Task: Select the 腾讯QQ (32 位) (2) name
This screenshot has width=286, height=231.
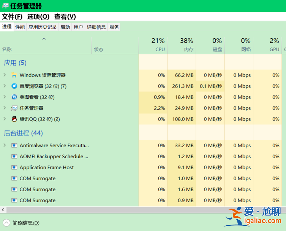Action: tap(40, 119)
